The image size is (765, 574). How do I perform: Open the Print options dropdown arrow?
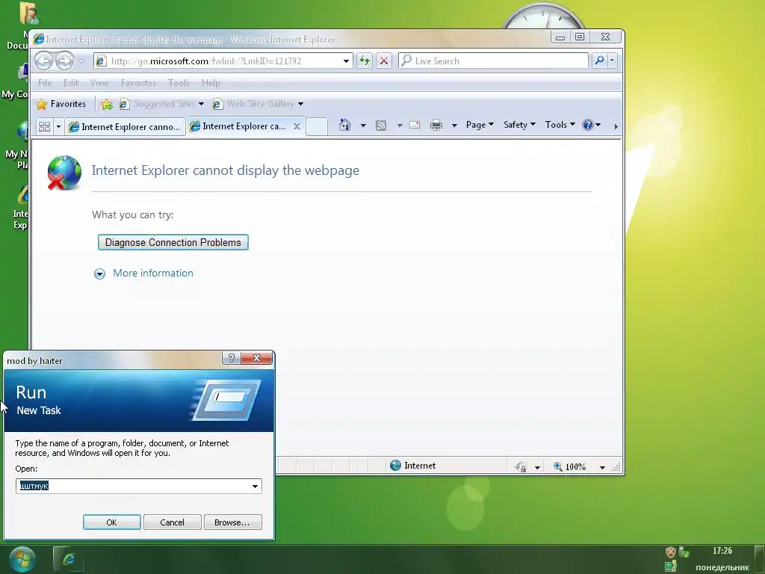pyautogui.click(x=454, y=126)
